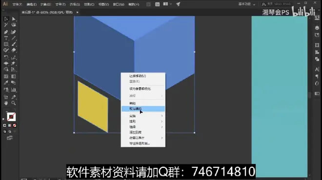
Task: Select the Rotate tool
Action: 6,57
